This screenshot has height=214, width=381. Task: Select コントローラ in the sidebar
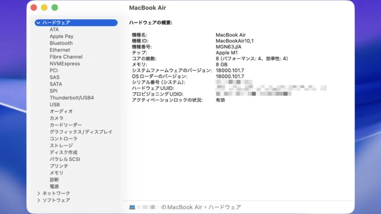point(63,139)
